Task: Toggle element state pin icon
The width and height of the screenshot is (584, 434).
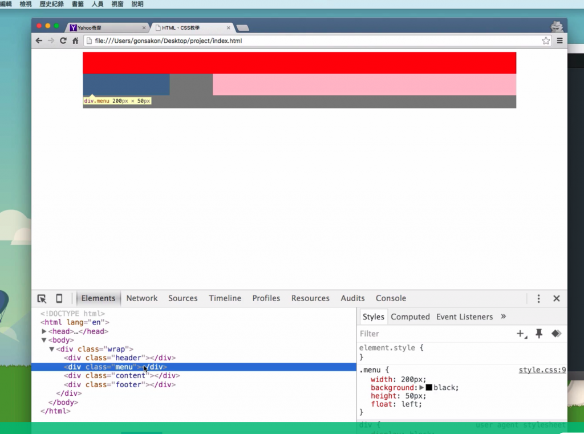Action: 539,334
